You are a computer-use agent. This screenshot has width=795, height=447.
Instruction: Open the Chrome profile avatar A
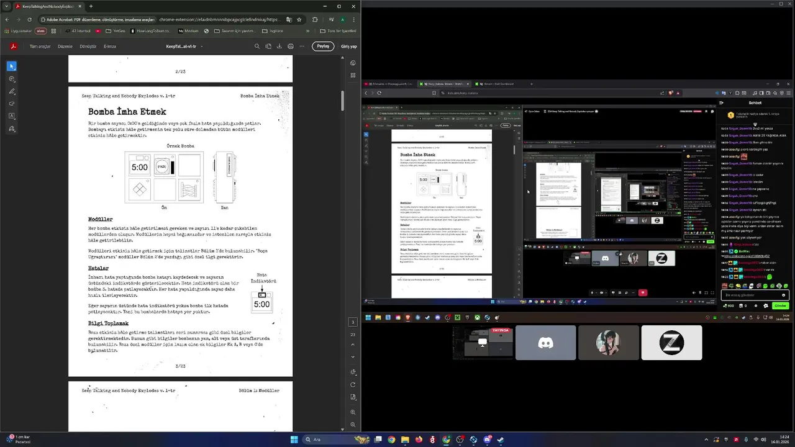point(342,19)
